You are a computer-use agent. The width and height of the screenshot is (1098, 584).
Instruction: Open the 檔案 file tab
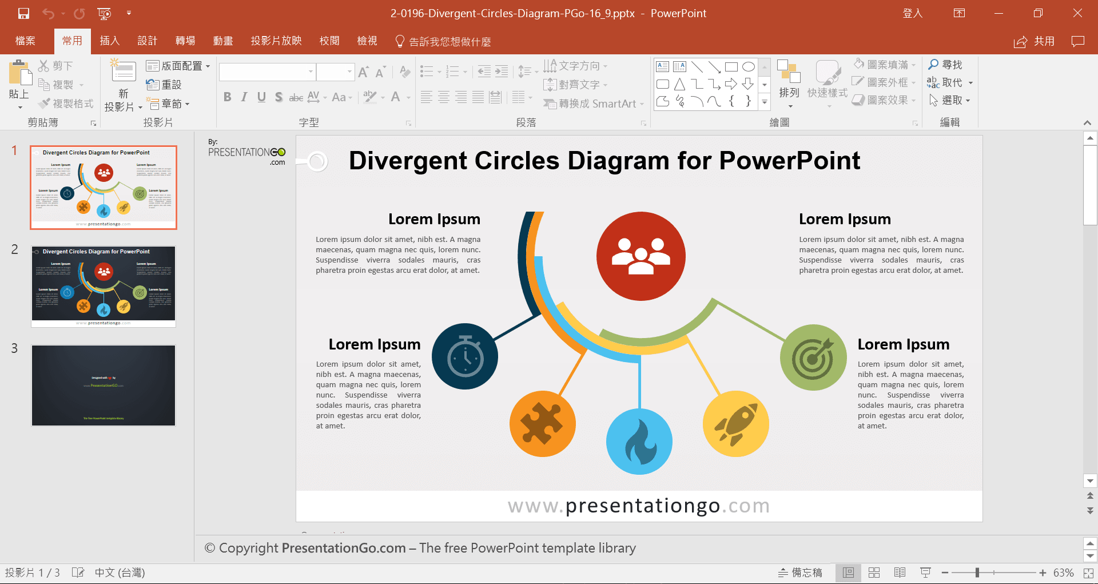tap(25, 41)
